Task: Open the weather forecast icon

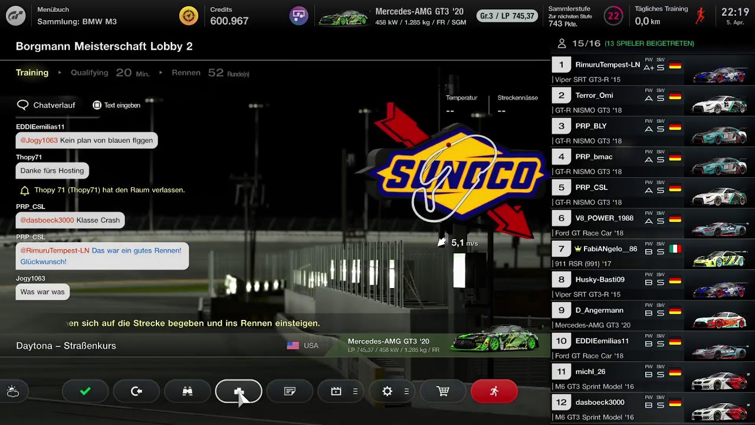Action: click(x=13, y=391)
